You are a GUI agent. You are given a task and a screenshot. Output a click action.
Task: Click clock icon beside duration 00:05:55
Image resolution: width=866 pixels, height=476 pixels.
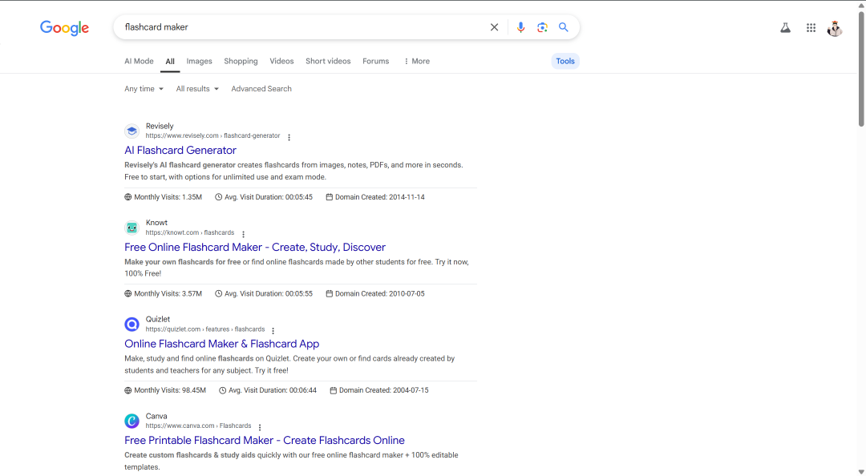219,294
